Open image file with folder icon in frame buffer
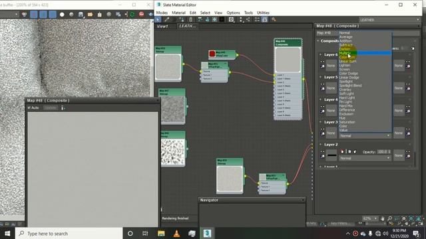This screenshot has width=426, height=239. [90, 15]
